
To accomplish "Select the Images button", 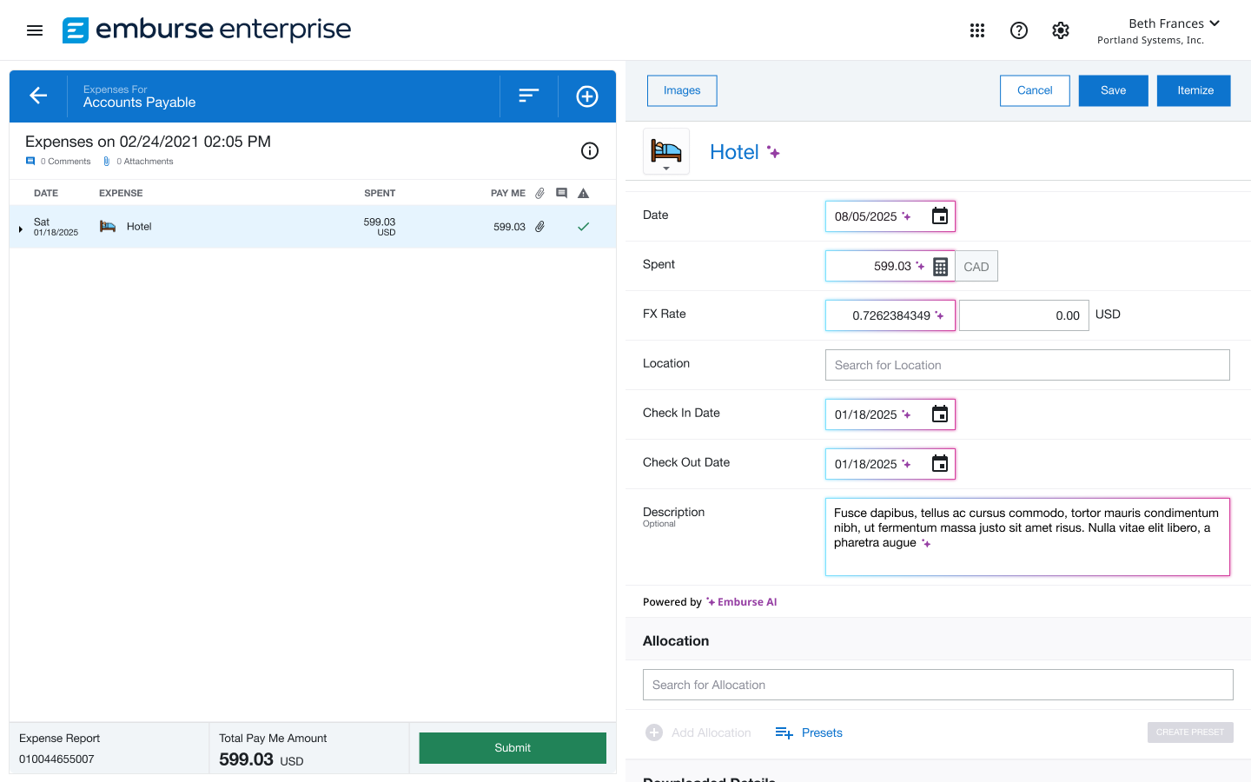I will 681,90.
